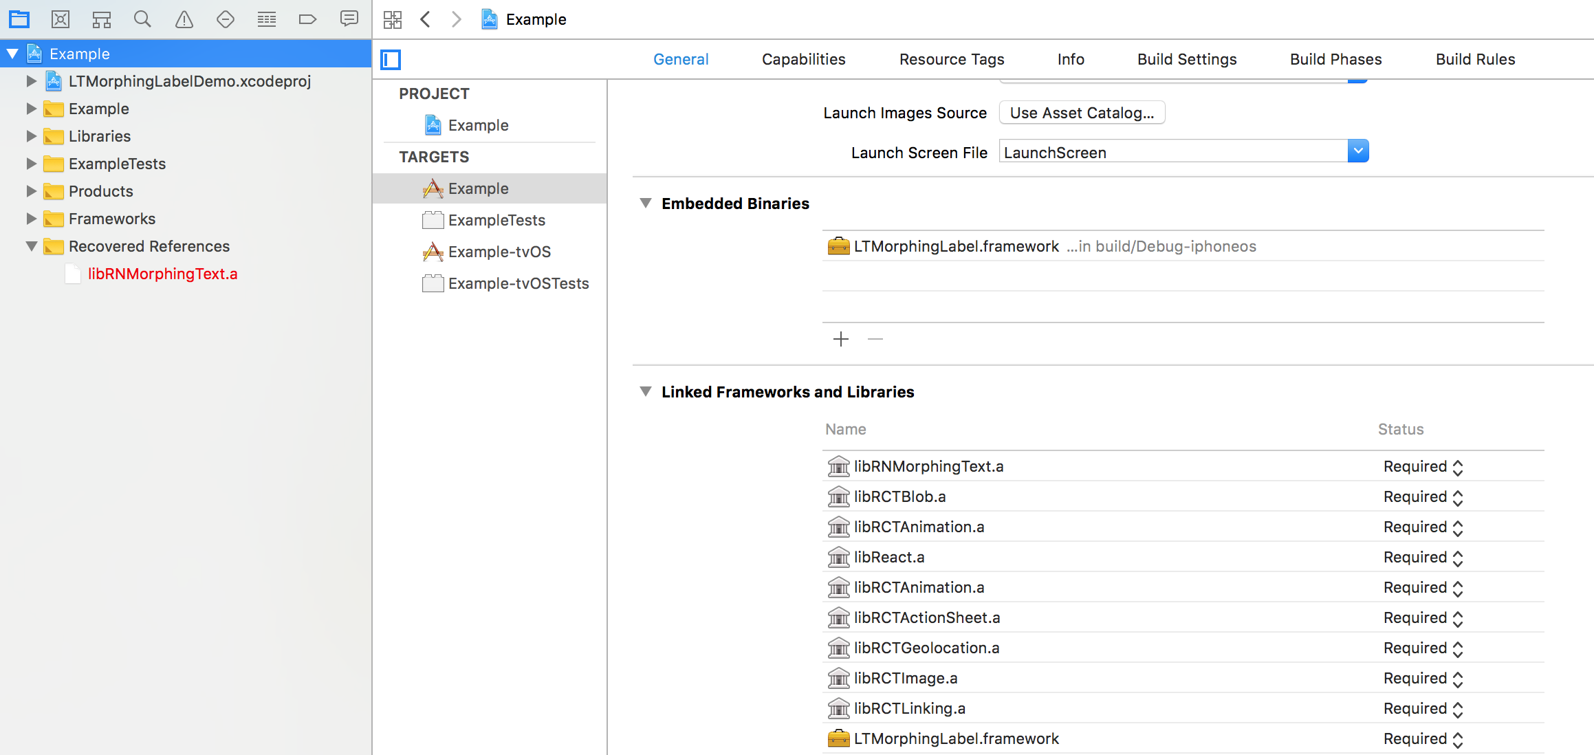Click the ExampleTests target bundle icon
The height and width of the screenshot is (755, 1594).
point(433,220)
